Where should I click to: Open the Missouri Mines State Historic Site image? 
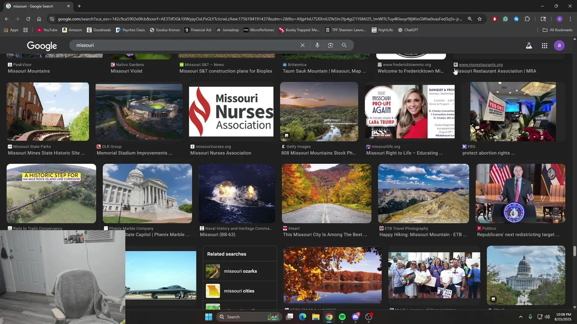tap(48, 112)
